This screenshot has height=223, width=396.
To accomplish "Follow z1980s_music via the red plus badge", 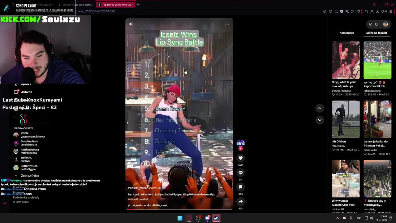I will tap(240, 149).
